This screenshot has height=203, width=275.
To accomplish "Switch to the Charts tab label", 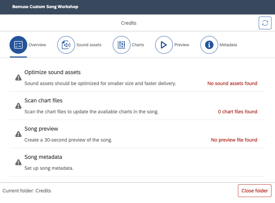I will (138, 45).
